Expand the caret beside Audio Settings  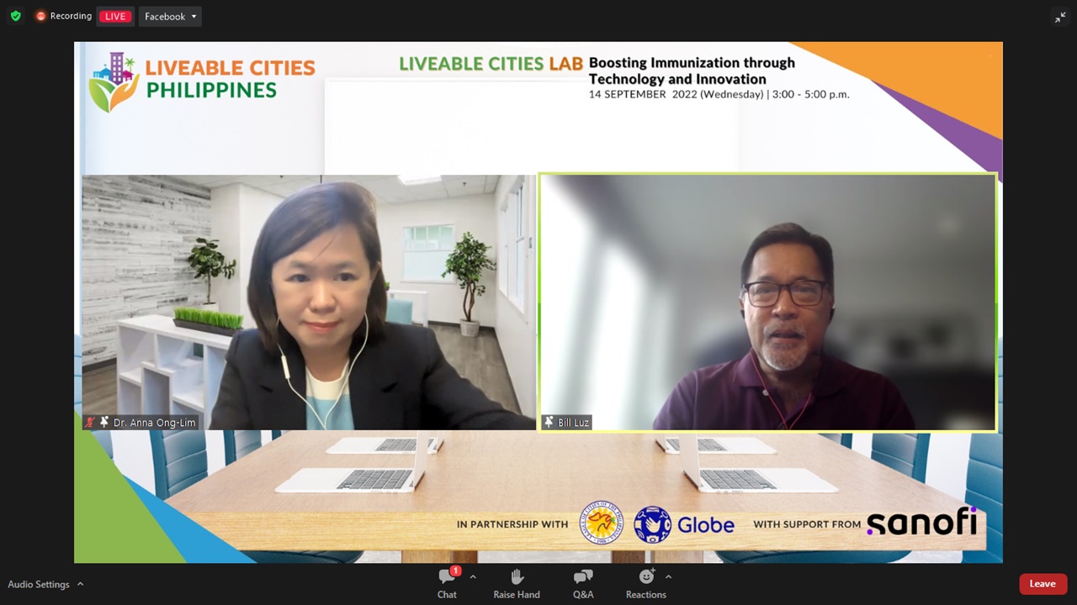point(81,584)
